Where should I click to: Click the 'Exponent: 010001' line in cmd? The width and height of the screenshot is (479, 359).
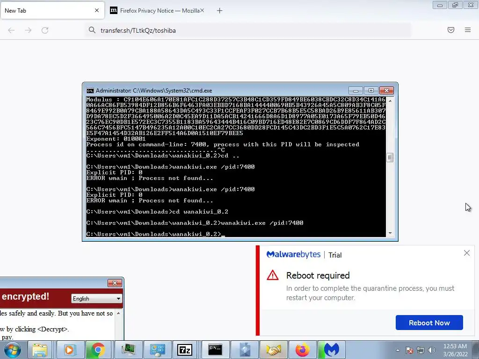pyautogui.click(x=116, y=139)
